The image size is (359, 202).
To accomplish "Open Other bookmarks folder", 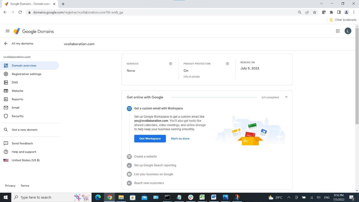I will (343, 20).
